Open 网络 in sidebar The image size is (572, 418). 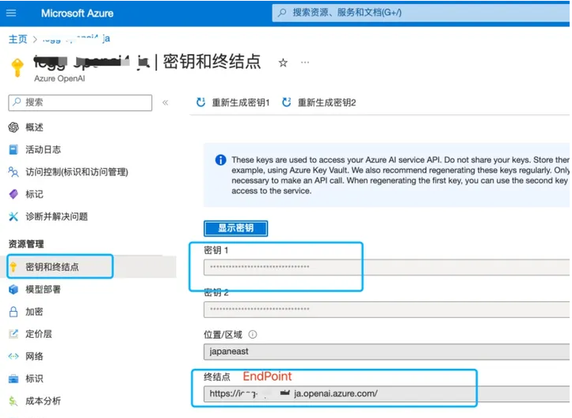tap(34, 356)
